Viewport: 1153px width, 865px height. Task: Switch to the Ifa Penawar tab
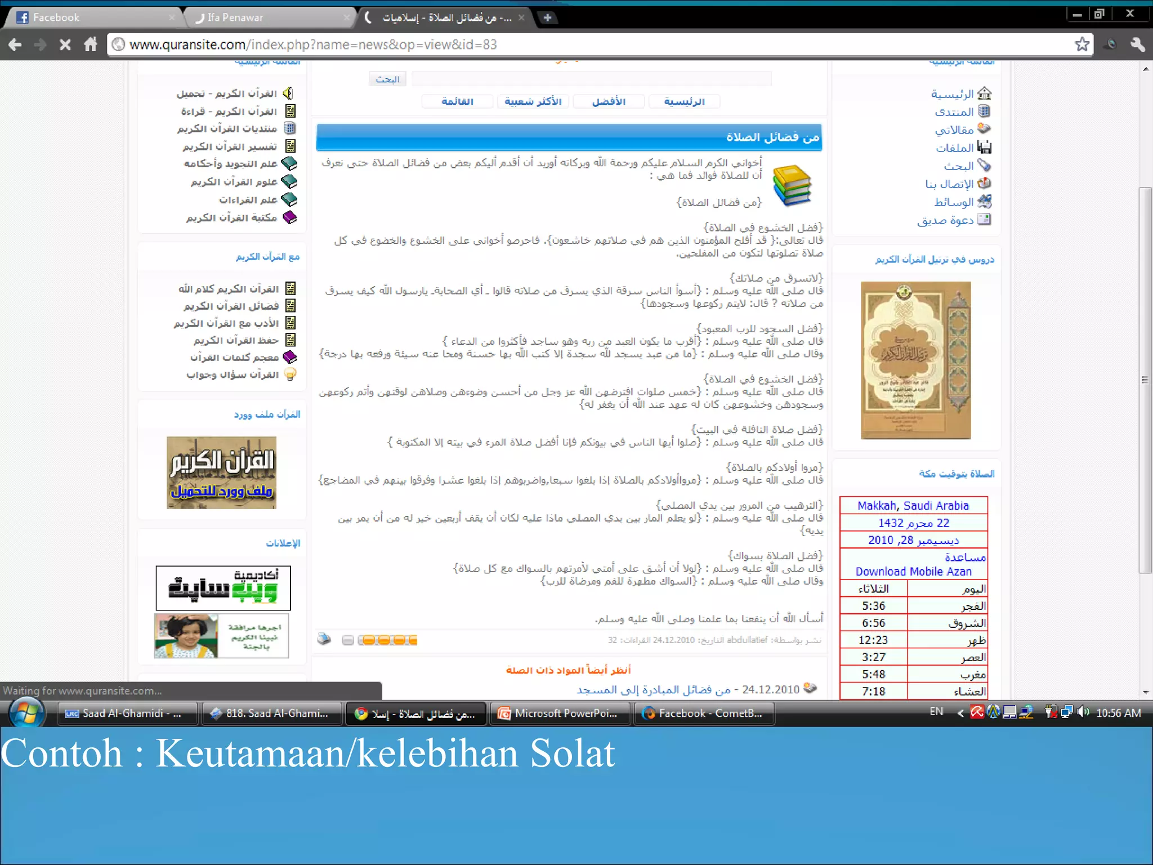(270, 17)
